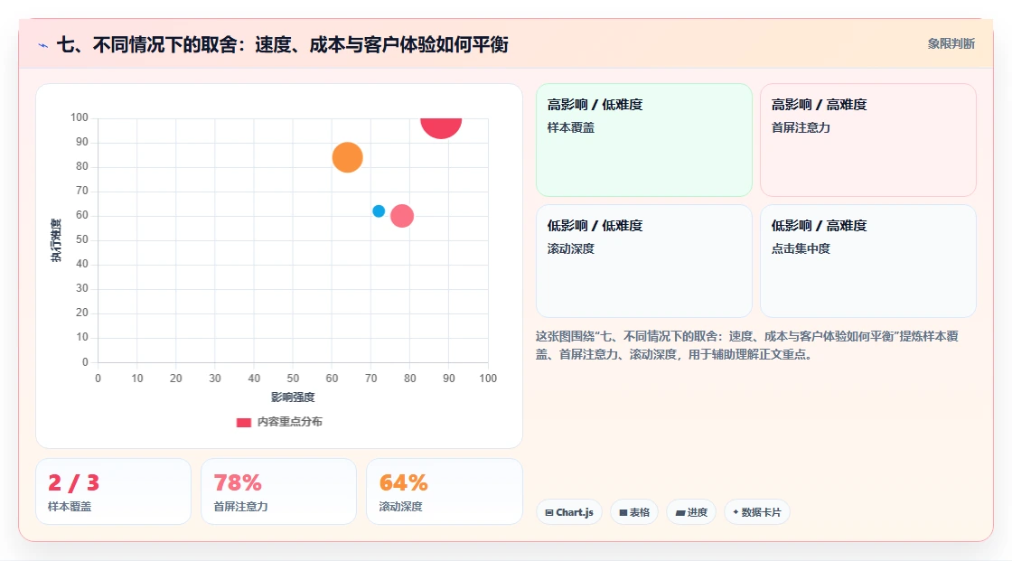The image size is (1012, 561).
Task: Click the 首屏注意力 text in the pink quadrant card
Action: pos(801,127)
